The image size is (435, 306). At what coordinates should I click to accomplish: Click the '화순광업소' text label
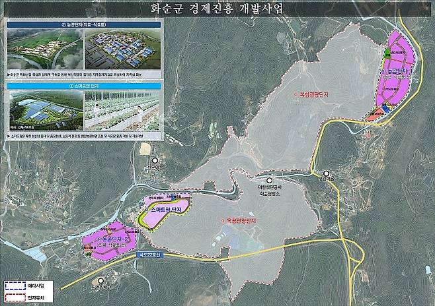[x=270, y=194]
